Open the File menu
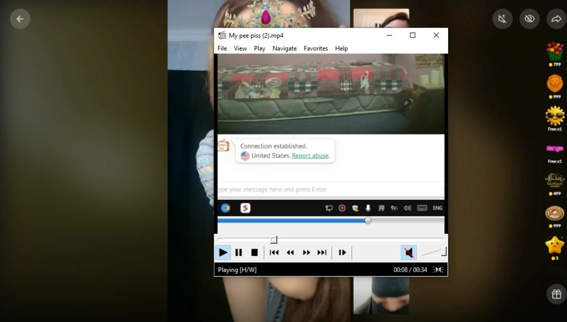The width and height of the screenshot is (567, 322). tap(222, 48)
